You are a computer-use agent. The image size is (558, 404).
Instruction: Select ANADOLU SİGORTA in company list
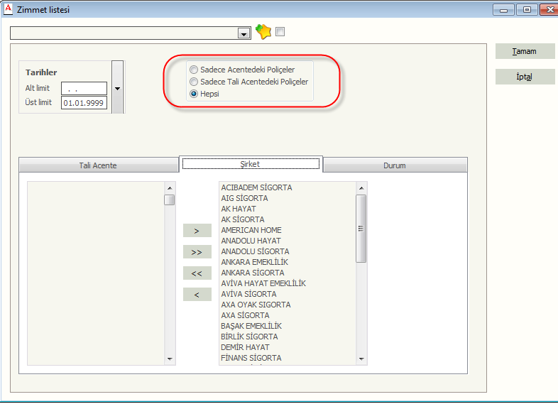(255, 251)
